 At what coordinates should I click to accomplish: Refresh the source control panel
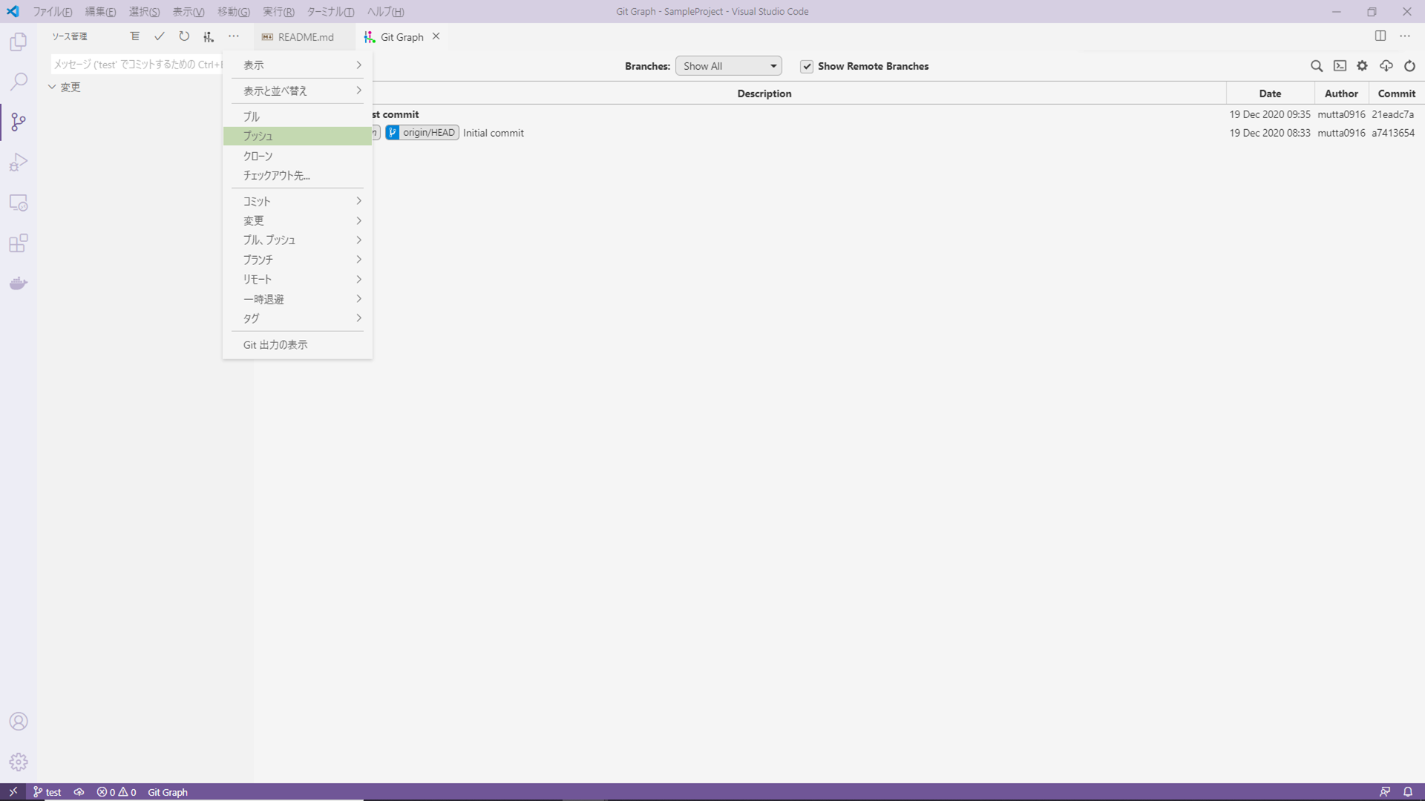pos(184,36)
